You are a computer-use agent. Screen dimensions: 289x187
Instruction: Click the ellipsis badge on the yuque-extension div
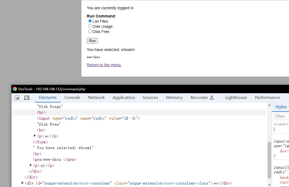(216, 183)
